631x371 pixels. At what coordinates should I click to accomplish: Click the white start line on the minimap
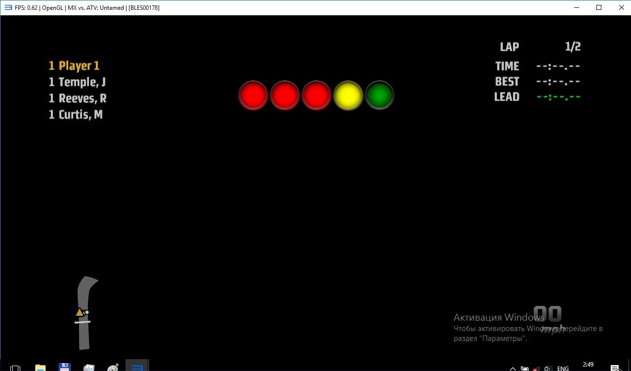pyautogui.click(x=83, y=322)
